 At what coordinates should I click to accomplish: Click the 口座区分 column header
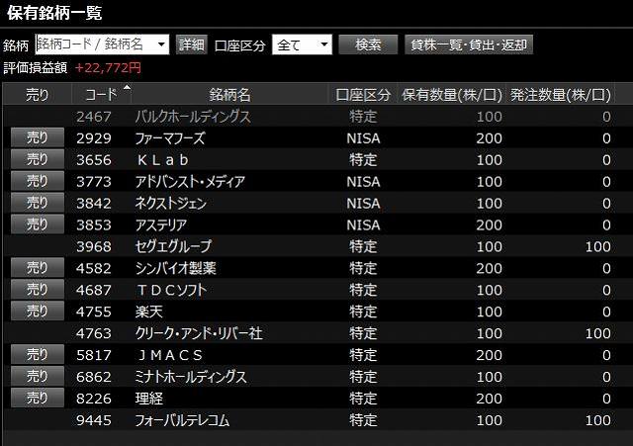pyautogui.click(x=363, y=95)
